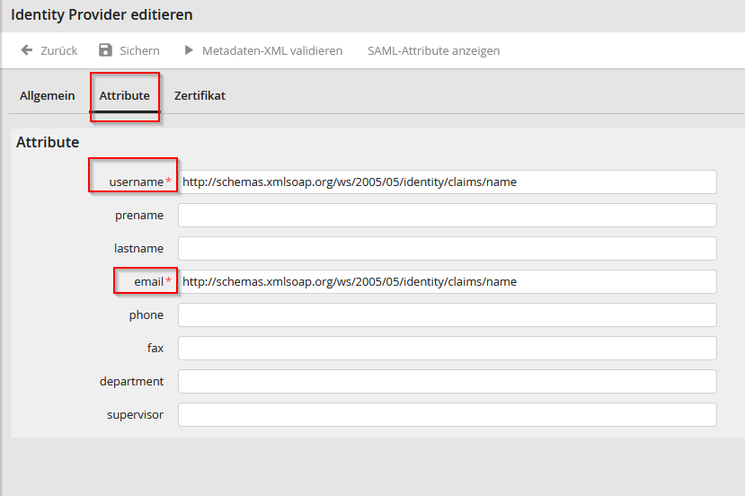Click the department field label
745x496 pixels.
[131, 382]
